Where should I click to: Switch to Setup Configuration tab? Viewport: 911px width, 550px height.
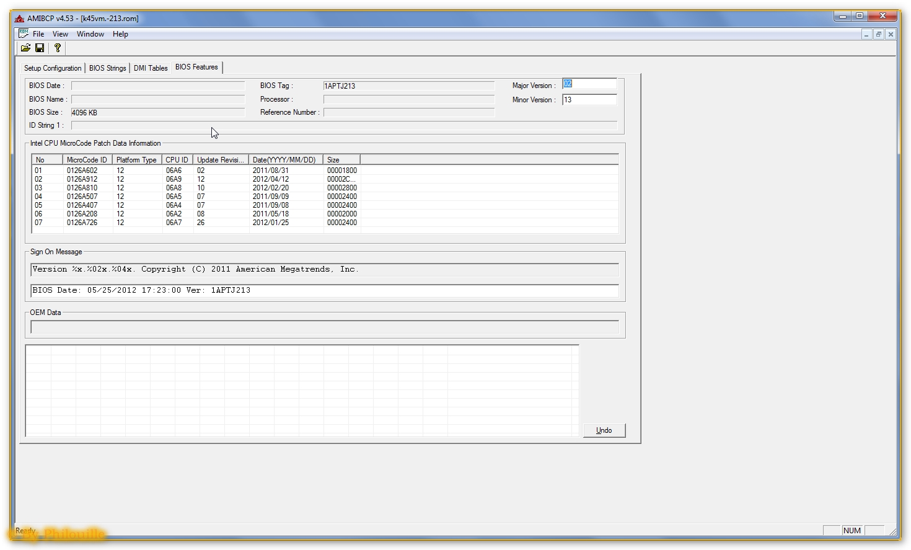click(53, 68)
